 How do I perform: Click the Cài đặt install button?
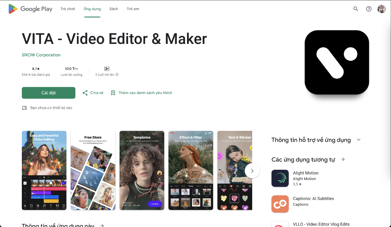49,93
